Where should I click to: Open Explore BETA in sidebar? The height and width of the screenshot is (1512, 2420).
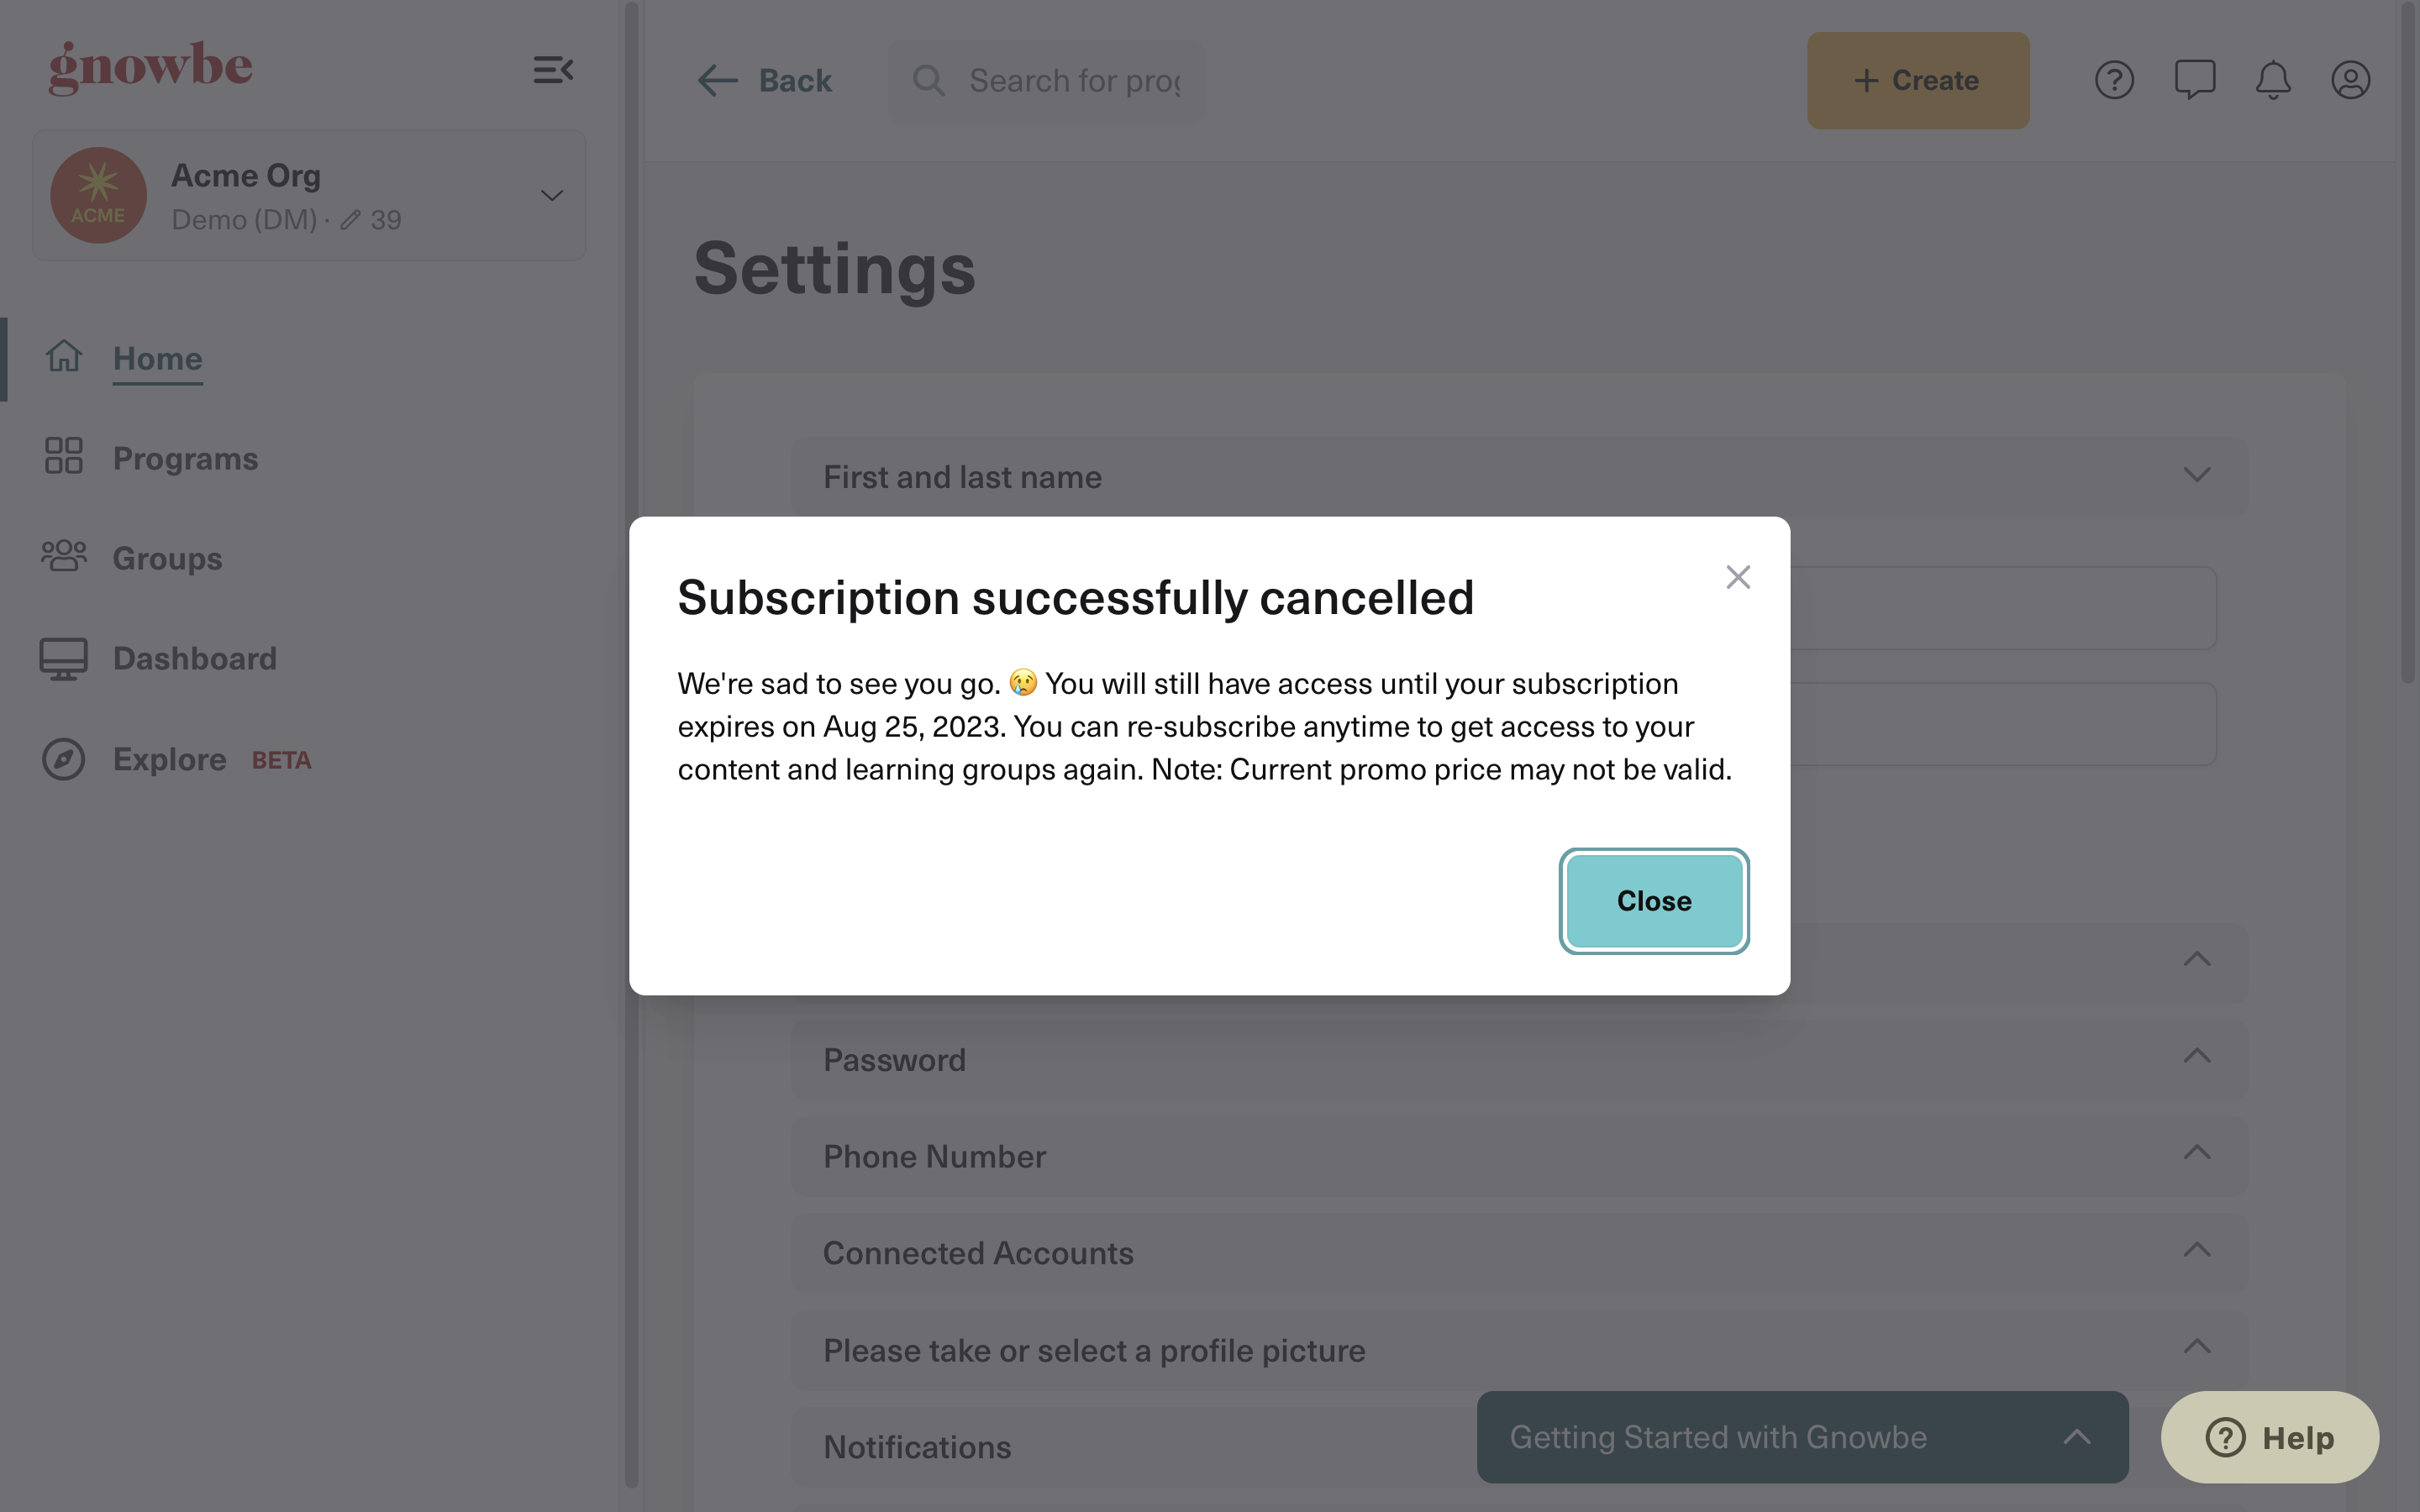coord(176,759)
